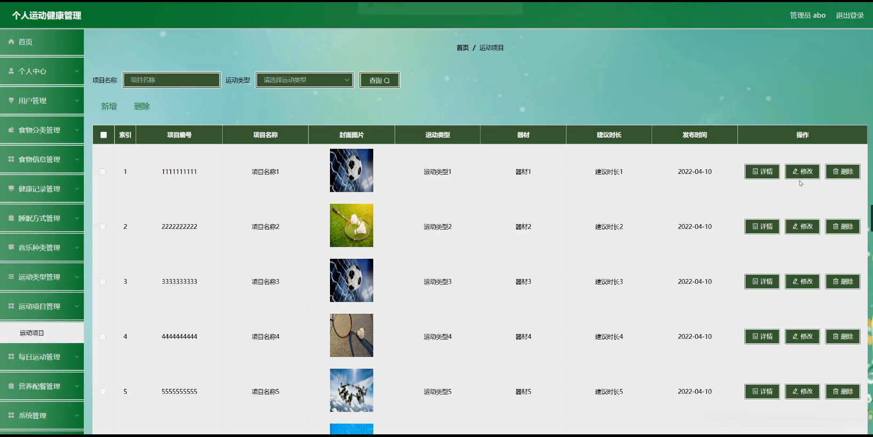The width and height of the screenshot is (873, 437).
Task: Click the grid icon beside 系统管理
Action: [x=11, y=415]
